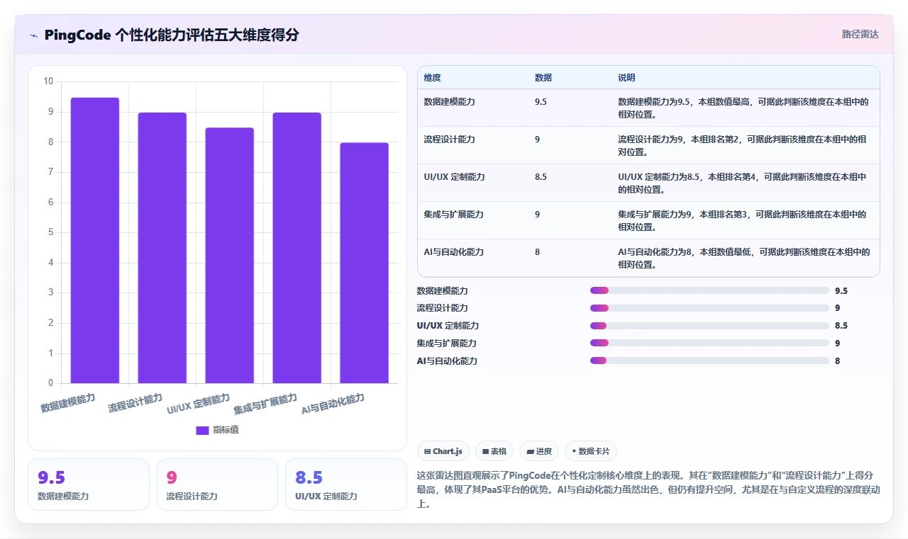This screenshot has width=908, height=539.
Task: Click the 路径雷达 label in header
Action: point(860,34)
